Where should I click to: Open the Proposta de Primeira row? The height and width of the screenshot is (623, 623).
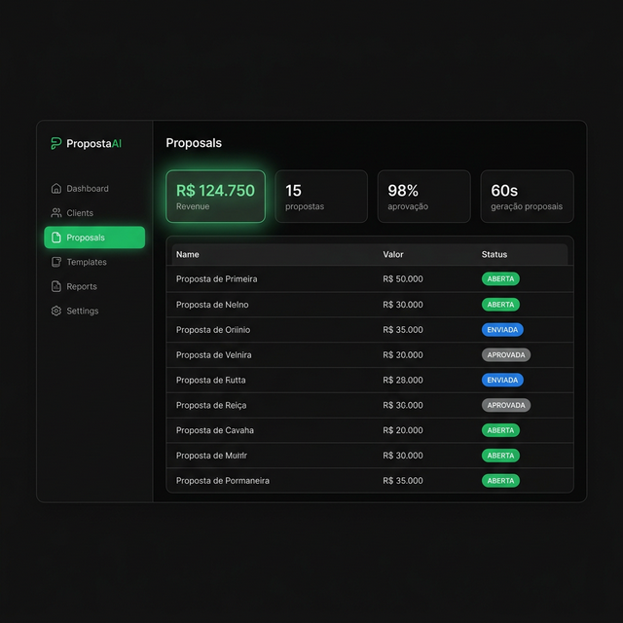click(x=217, y=279)
